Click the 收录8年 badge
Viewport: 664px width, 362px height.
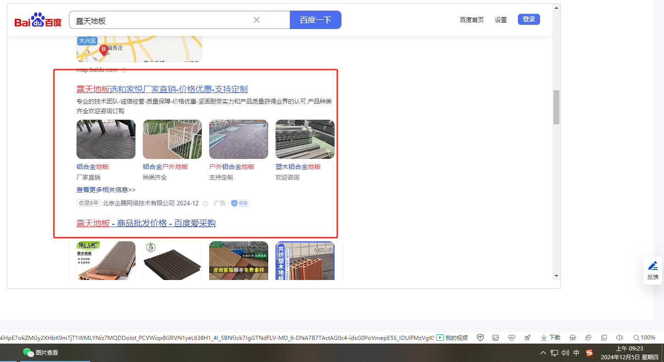tap(88, 203)
